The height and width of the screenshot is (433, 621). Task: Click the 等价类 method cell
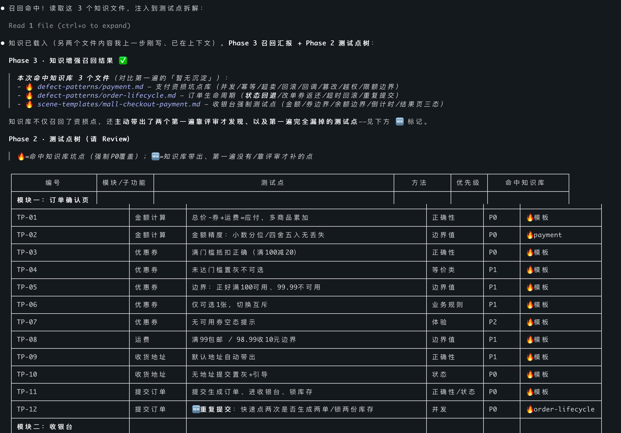(455, 270)
